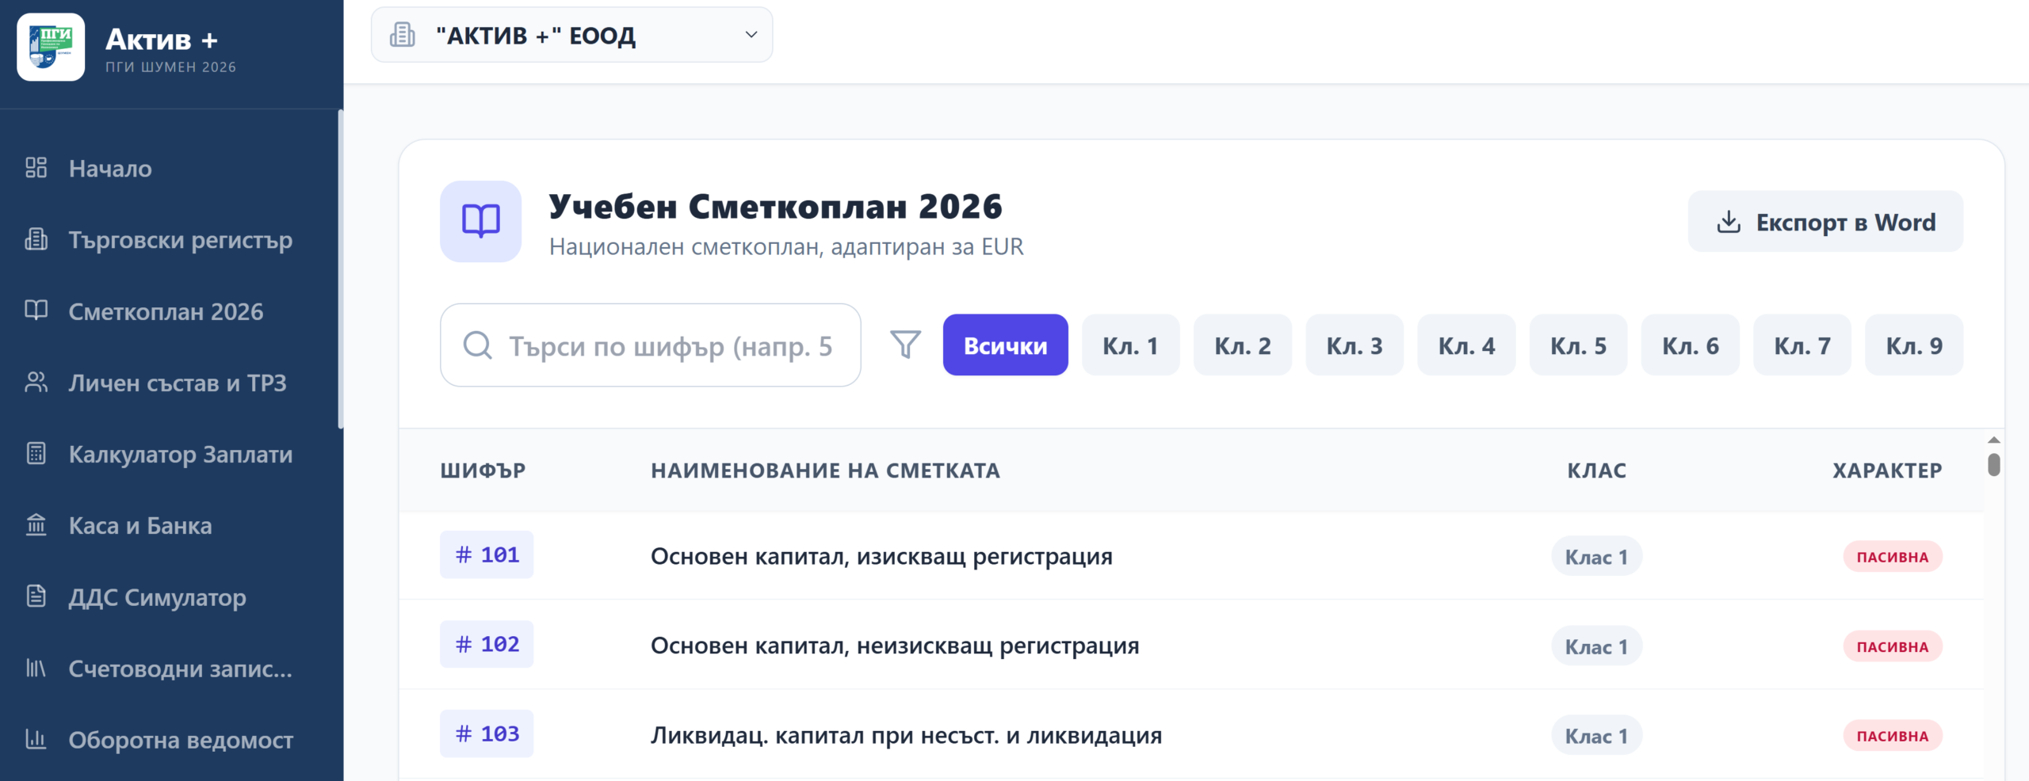Click the Калкулатор Заплати calculator icon
Screen dimensions: 2029x781
tap(36, 454)
